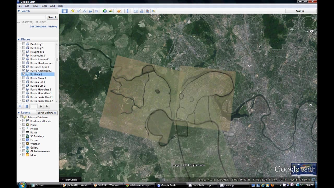Start recording a tour with the camera icon
The width and height of the screenshot is (334, 188).
coord(97,11)
